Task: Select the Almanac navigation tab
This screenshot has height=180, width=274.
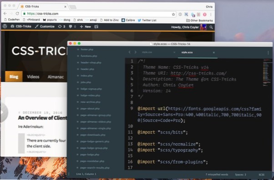Action: tap(56, 77)
